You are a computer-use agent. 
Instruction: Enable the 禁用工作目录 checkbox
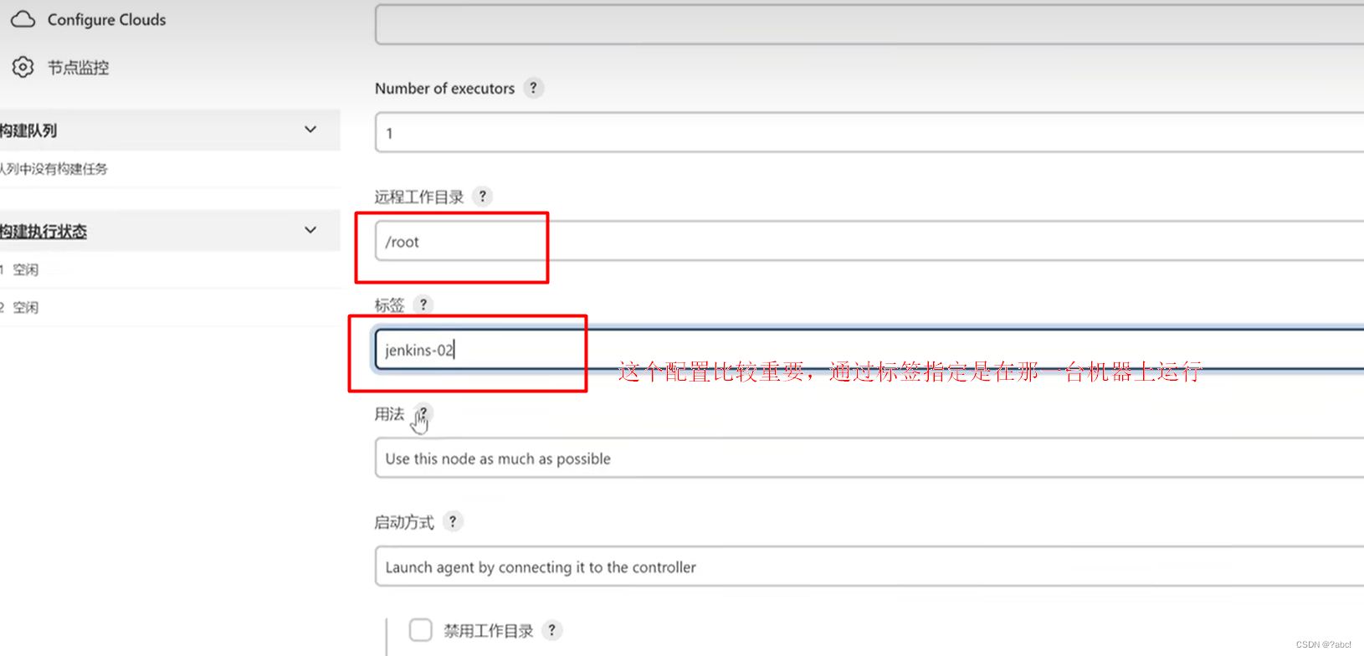point(421,629)
